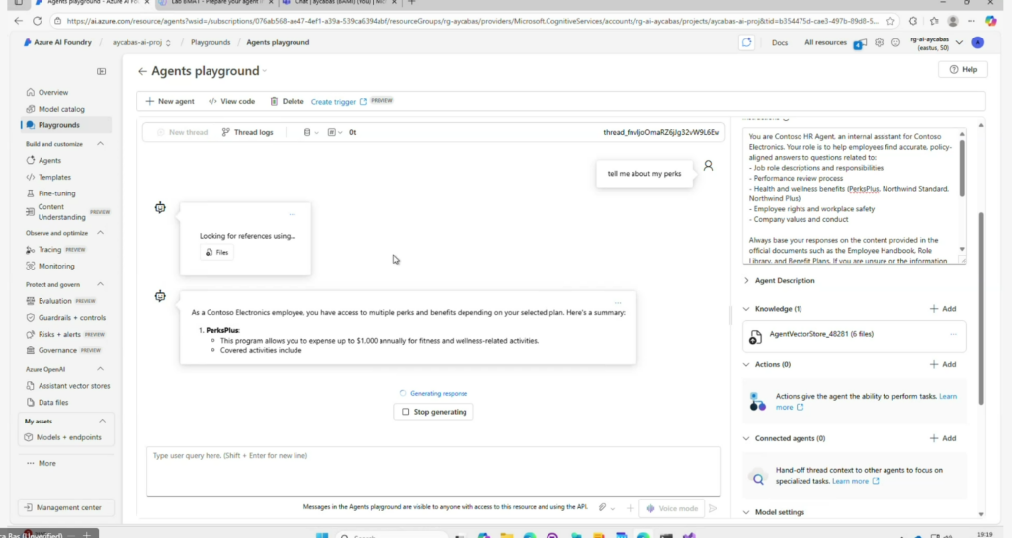Open Thread logs
Image resolution: width=1012 pixels, height=538 pixels.
248,132
